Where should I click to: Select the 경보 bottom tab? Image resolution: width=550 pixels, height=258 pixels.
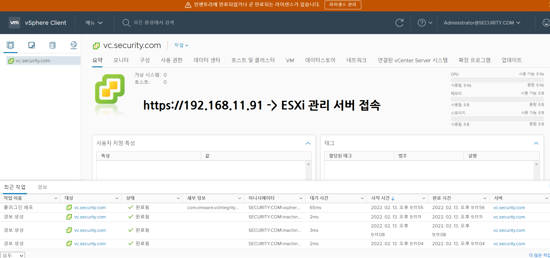click(42, 187)
